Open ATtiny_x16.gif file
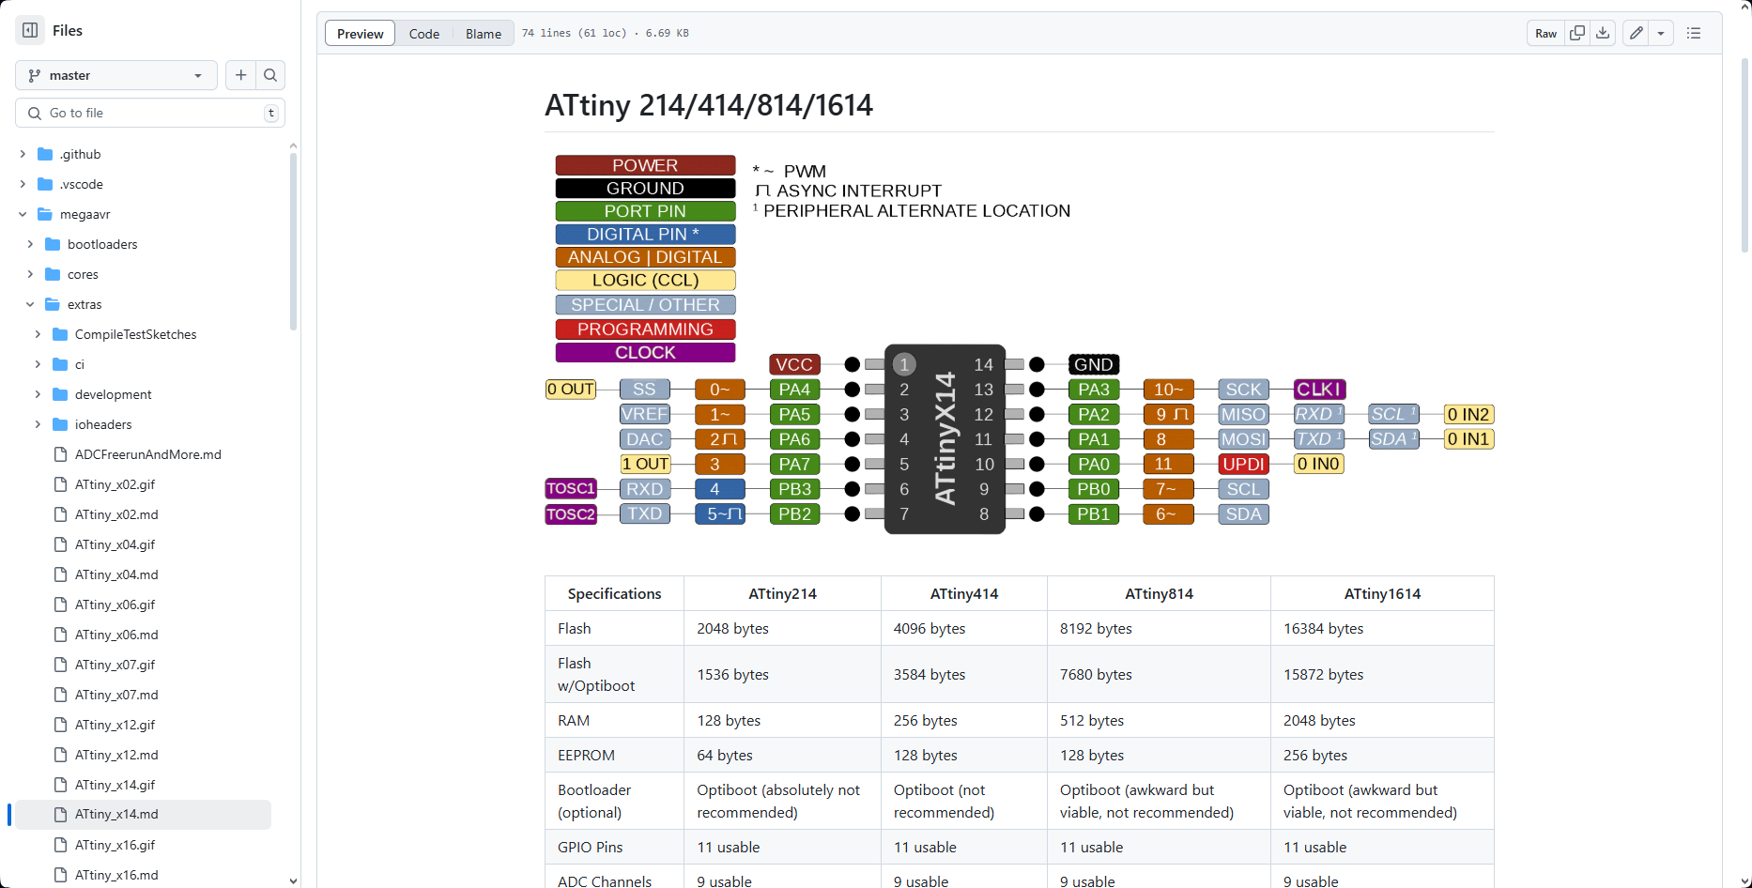1752x888 pixels. pyautogui.click(x=115, y=845)
